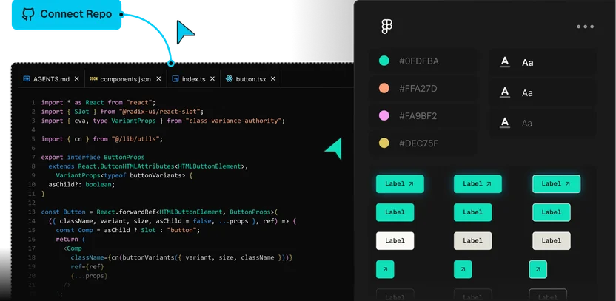The height and width of the screenshot is (301, 616).
Task: Click the teal "Label" button in the left column
Action: 395,212
